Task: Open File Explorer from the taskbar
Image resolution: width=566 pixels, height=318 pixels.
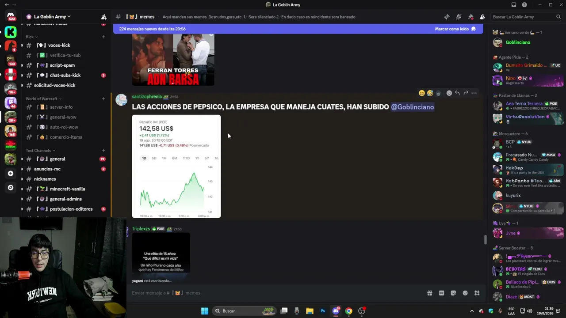Action: click(310, 311)
